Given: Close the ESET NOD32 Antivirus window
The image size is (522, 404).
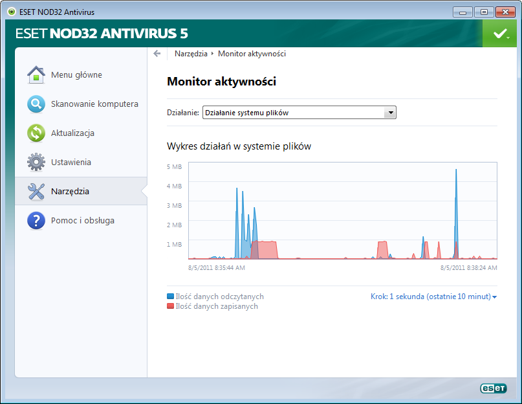Looking at the screenshot, I should [505, 12].
